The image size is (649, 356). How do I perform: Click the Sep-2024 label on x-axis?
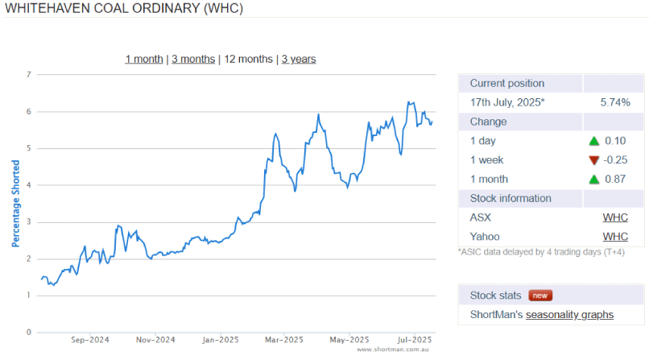pos(90,340)
